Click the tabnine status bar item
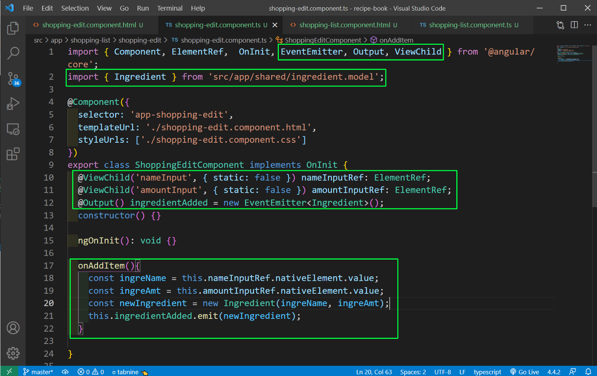Image resolution: width=597 pixels, height=376 pixels. click(x=130, y=372)
